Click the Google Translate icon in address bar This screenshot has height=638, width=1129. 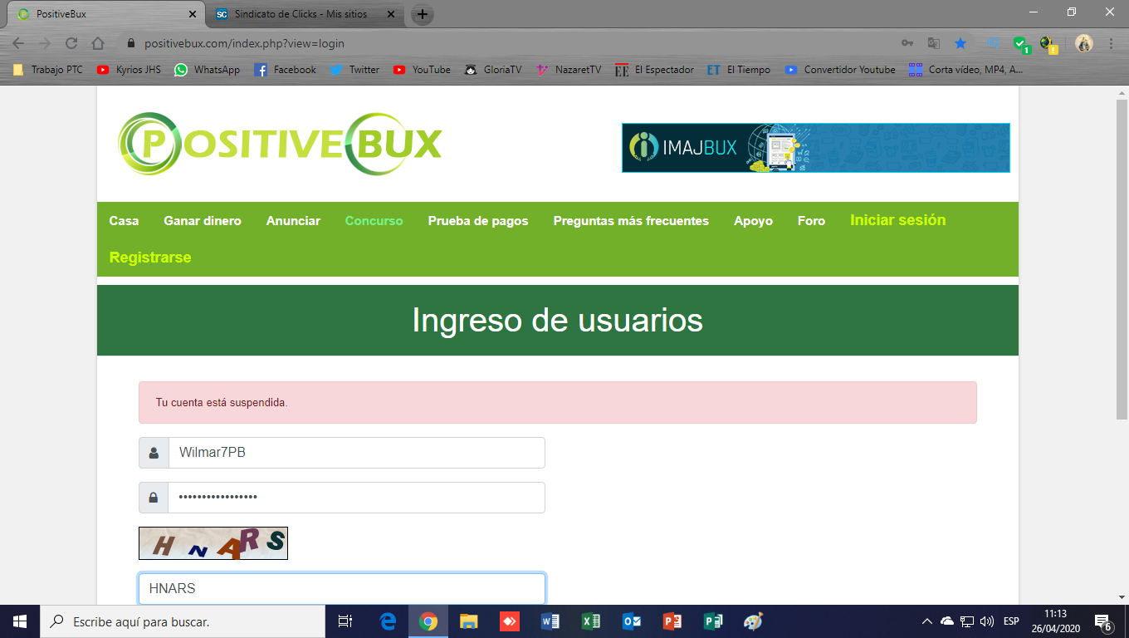(x=934, y=43)
